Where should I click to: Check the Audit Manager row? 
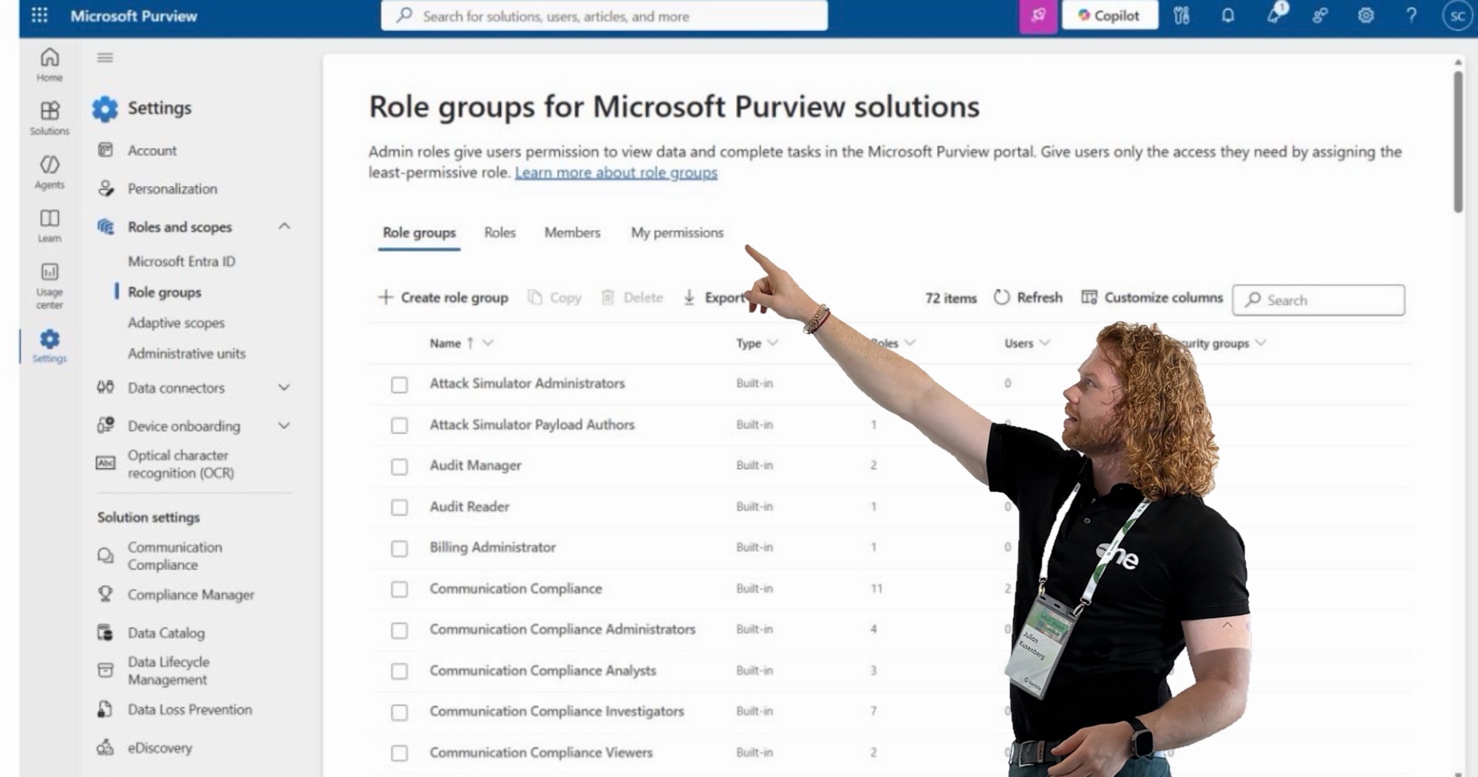(x=399, y=467)
